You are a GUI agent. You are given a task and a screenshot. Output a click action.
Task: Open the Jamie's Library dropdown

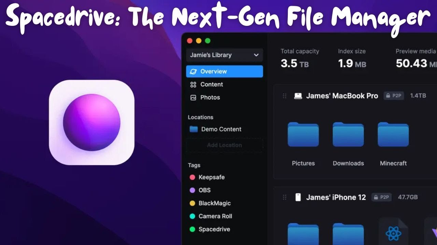click(x=224, y=55)
